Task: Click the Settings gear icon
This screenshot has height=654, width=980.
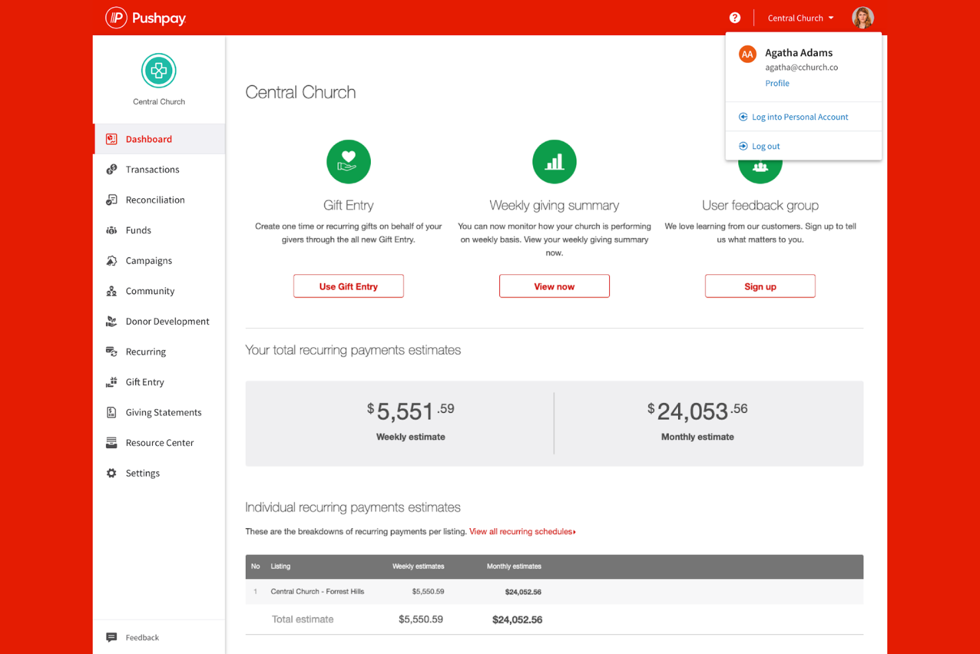Action: (111, 472)
